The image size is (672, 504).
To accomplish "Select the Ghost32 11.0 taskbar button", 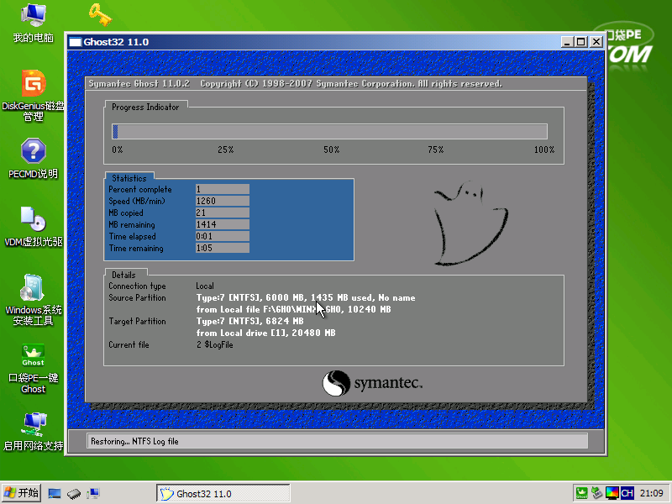I will pyautogui.click(x=223, y=493).
